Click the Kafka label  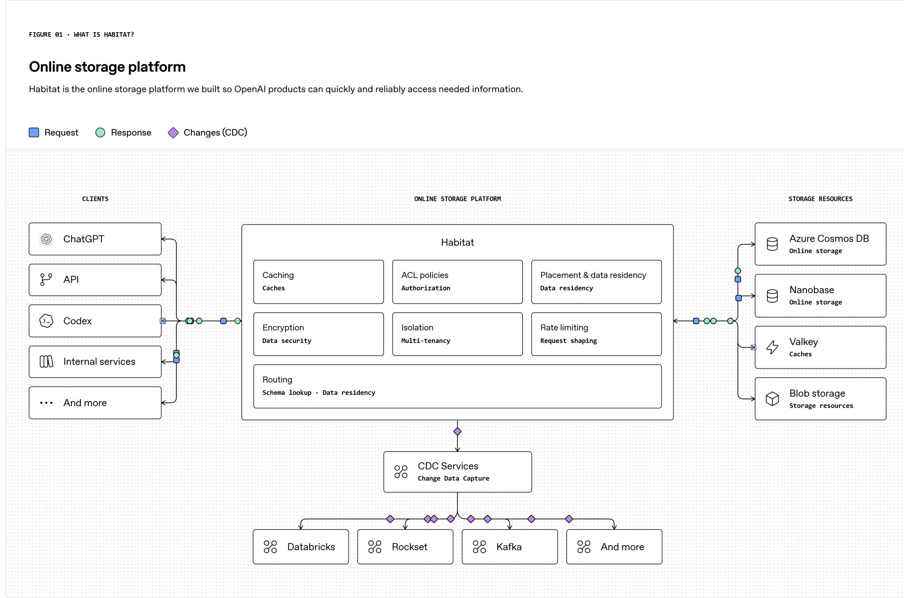click(x=509, y=547)
